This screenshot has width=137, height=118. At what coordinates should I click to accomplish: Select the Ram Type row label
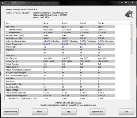(x=10, y=27)
